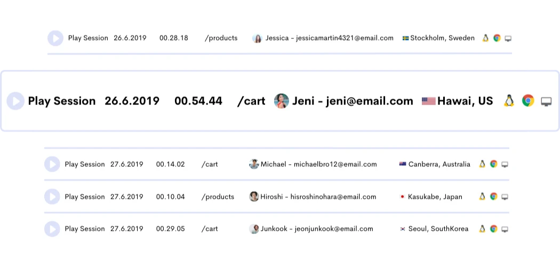560x267 pixels.
Task: Click email jessicamartin4321@email.com
Action: [x=345, y=38]
